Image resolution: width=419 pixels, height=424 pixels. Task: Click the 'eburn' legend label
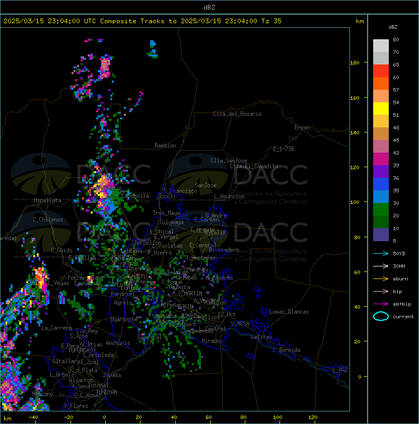(400, 279)
